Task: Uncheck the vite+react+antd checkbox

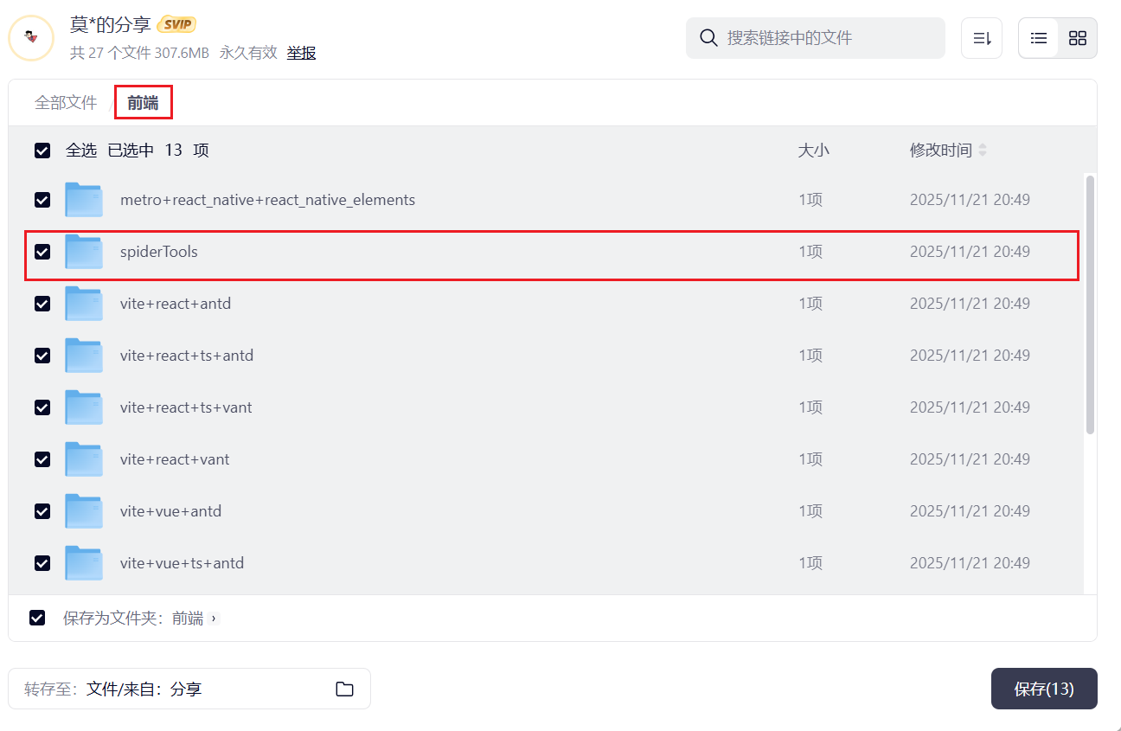Action: click(42, 304)
